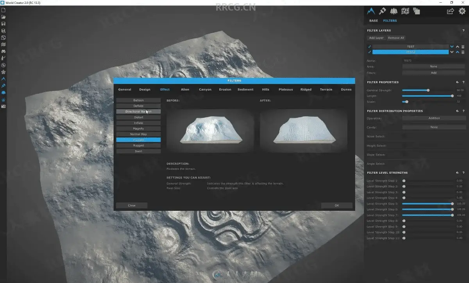469x283 pixels.
Task: Click the grass icon in left toolbar
Action: 4,100
